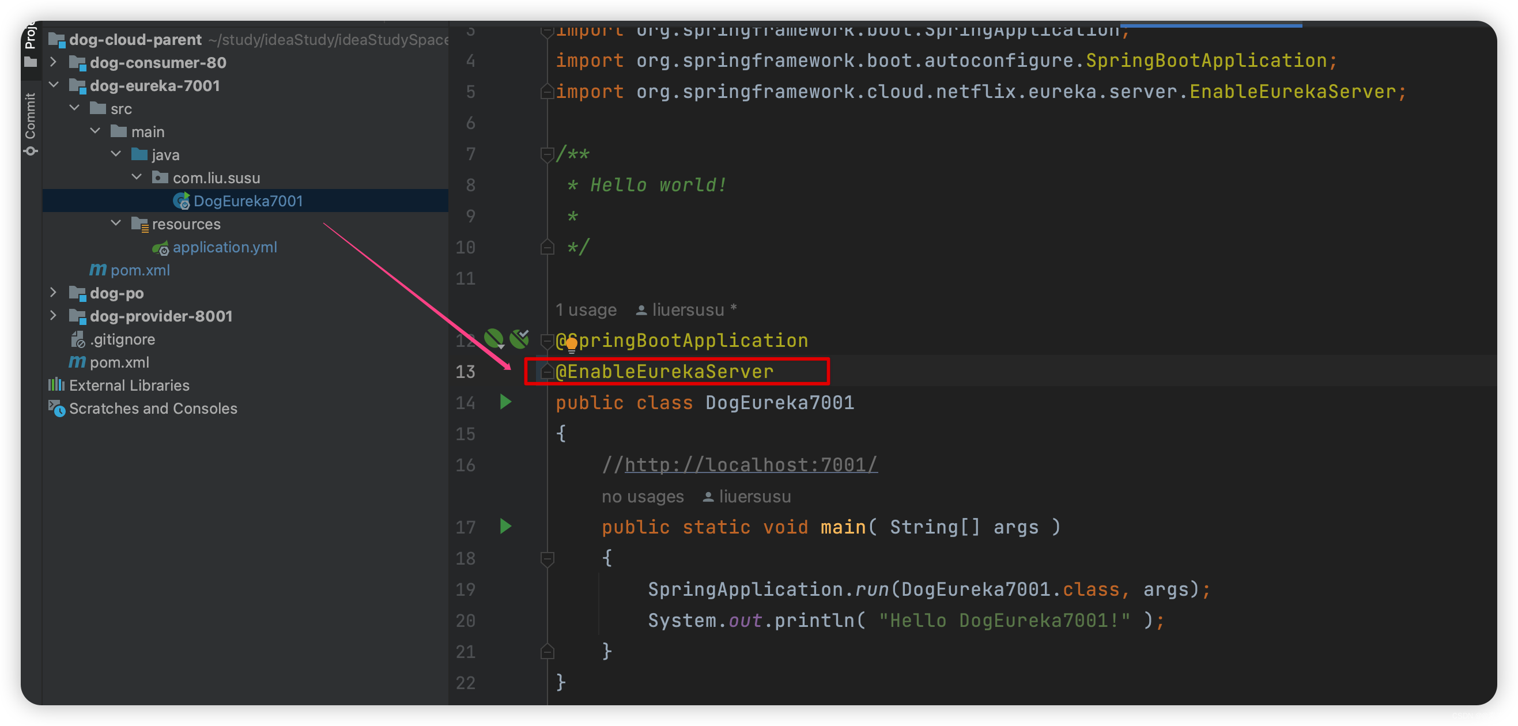
Task: Click the 'Hello world!' Javadoc text
Action: tap(658, 185)
